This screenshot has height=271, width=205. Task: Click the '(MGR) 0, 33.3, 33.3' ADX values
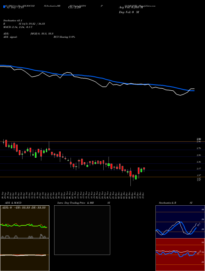(x=41, y=34)
